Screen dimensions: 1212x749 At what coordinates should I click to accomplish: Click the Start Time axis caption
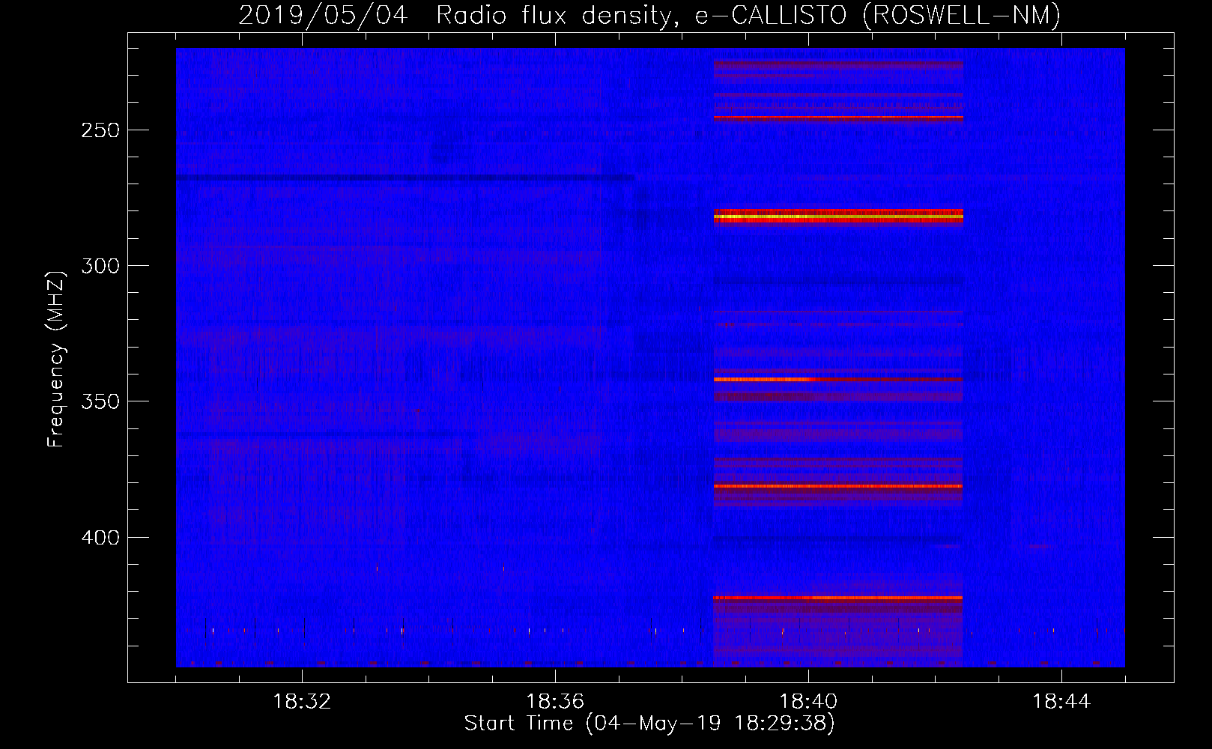pyautogui.click(x=649, y=723)
